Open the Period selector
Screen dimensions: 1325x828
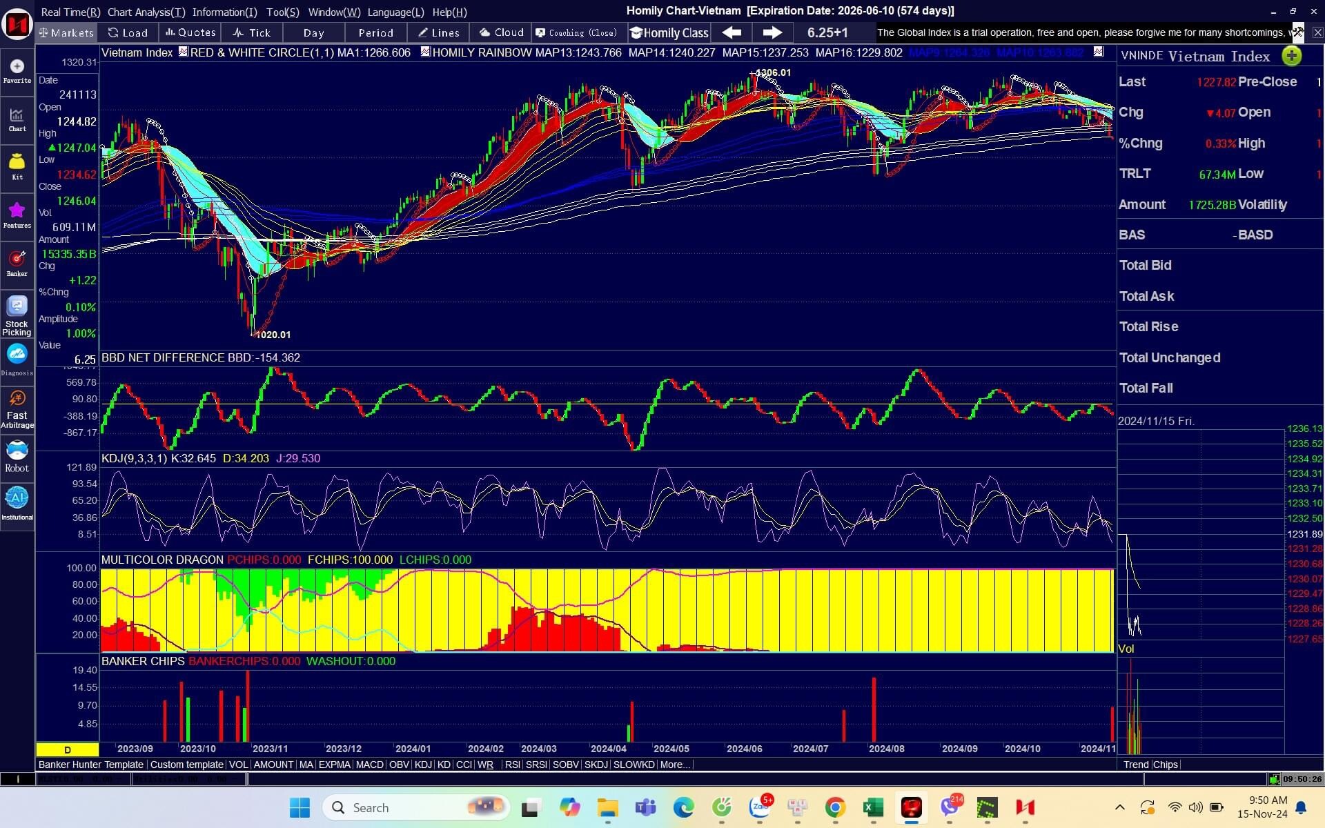[376, 32]
